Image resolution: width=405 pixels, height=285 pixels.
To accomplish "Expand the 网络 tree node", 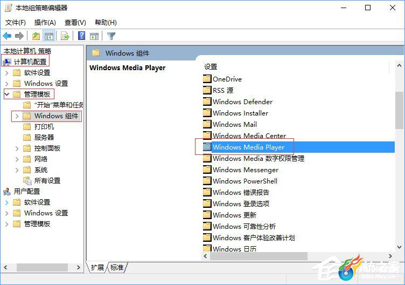I will [x=17, y=159].
